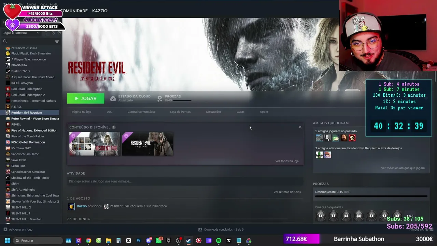Open the second Resident Evil DLC thumbnail
This screenshot has width=437, height=246.
point(147,144)
